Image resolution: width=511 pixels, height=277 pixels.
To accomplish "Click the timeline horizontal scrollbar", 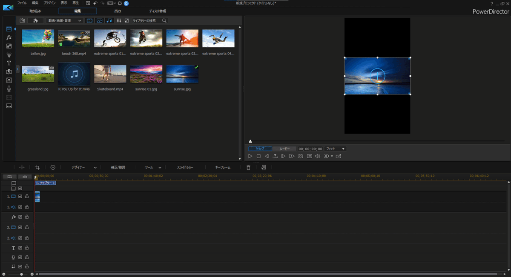I will [267, 274].
